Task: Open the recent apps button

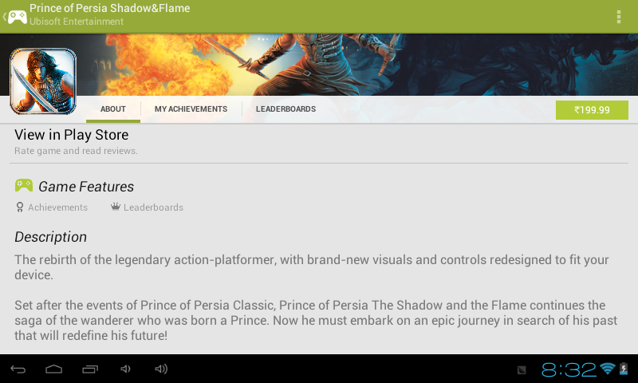Action: point(90,369)
